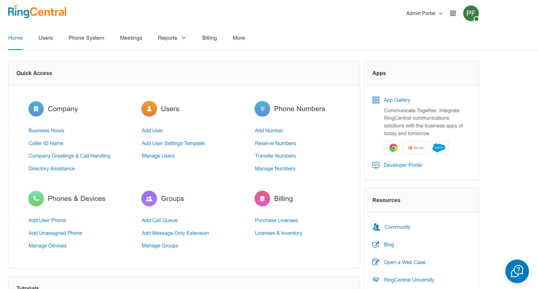Go to the Meetings tab
Screen dimensions: 538x289
[131, 38]
